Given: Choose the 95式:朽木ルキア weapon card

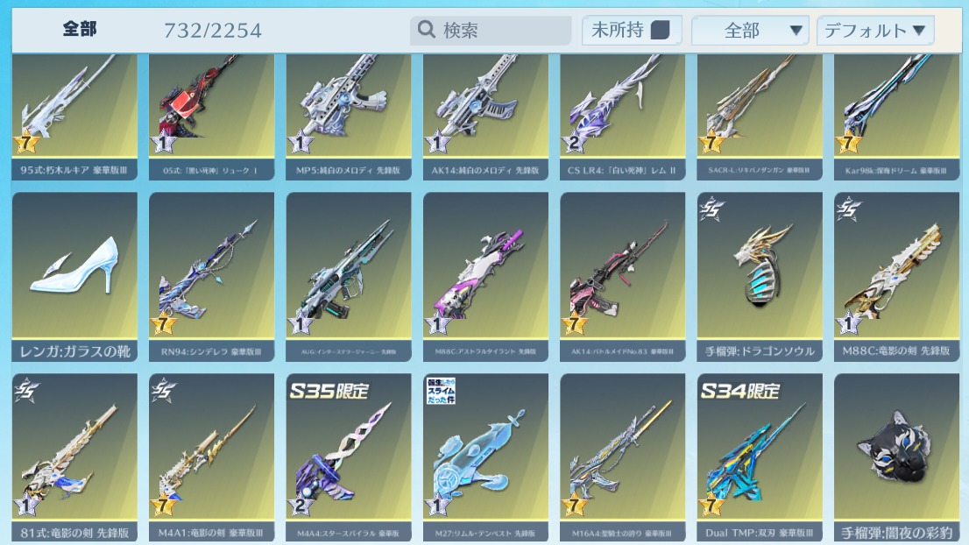Looking at the screenshot, I should pos(74,117).
